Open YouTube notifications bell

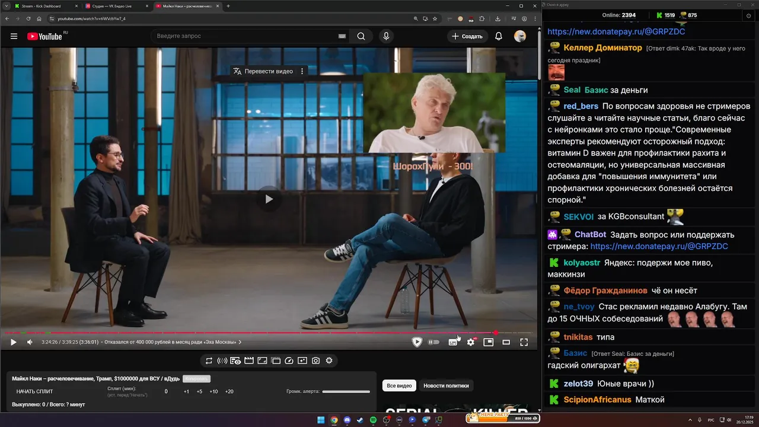click(499, 36)
